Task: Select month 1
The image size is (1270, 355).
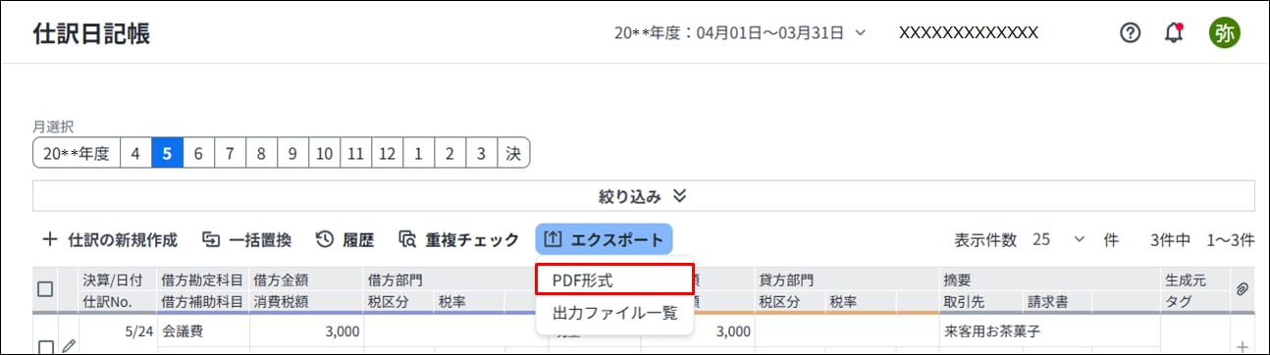Action: tap(418, 153)
